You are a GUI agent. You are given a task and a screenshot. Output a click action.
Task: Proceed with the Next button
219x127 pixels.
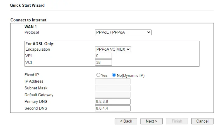click(x=151, y=121)
